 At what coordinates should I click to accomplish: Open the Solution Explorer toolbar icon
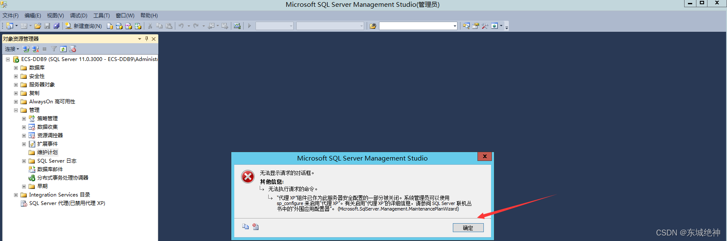(x=466, y=26)
